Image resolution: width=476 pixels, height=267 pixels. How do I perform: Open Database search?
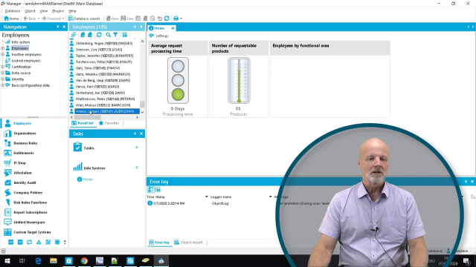pyautogui.click(x=84, y=19)
